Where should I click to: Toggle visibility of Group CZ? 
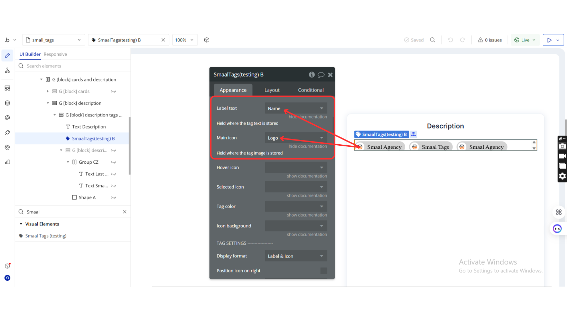[114, 162]
